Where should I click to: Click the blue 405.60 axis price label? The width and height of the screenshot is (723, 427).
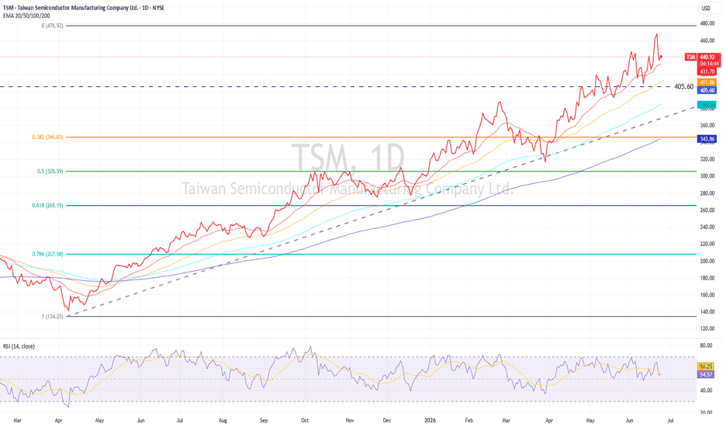click(707, 91)
